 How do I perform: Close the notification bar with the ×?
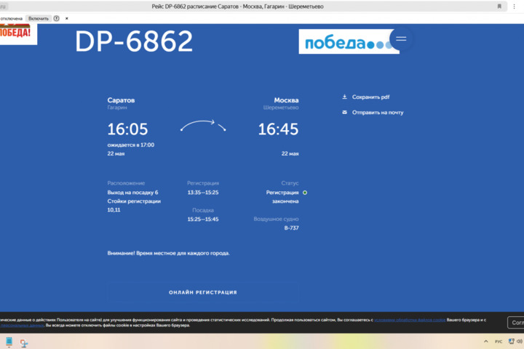[67, 18]
